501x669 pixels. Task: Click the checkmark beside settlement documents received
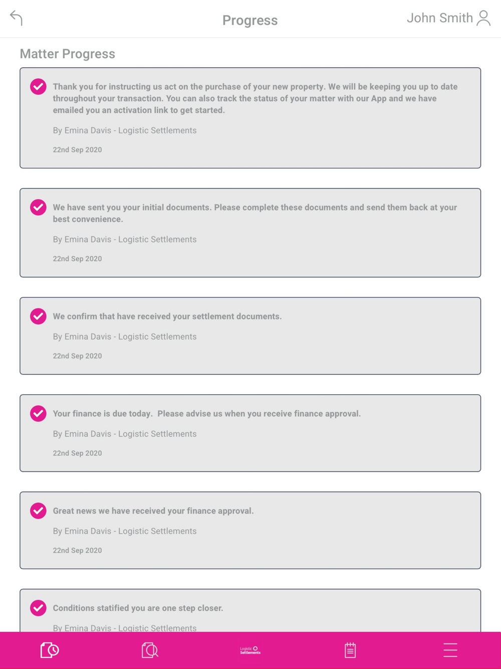(38, 316)
